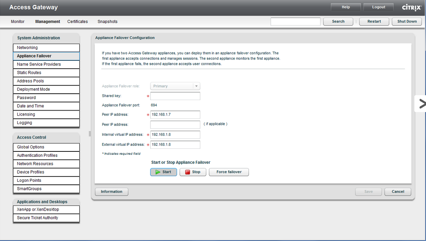This screenshot has height=241, width=426.
Task: Click the Shut Down button
Action: point(407,21)
